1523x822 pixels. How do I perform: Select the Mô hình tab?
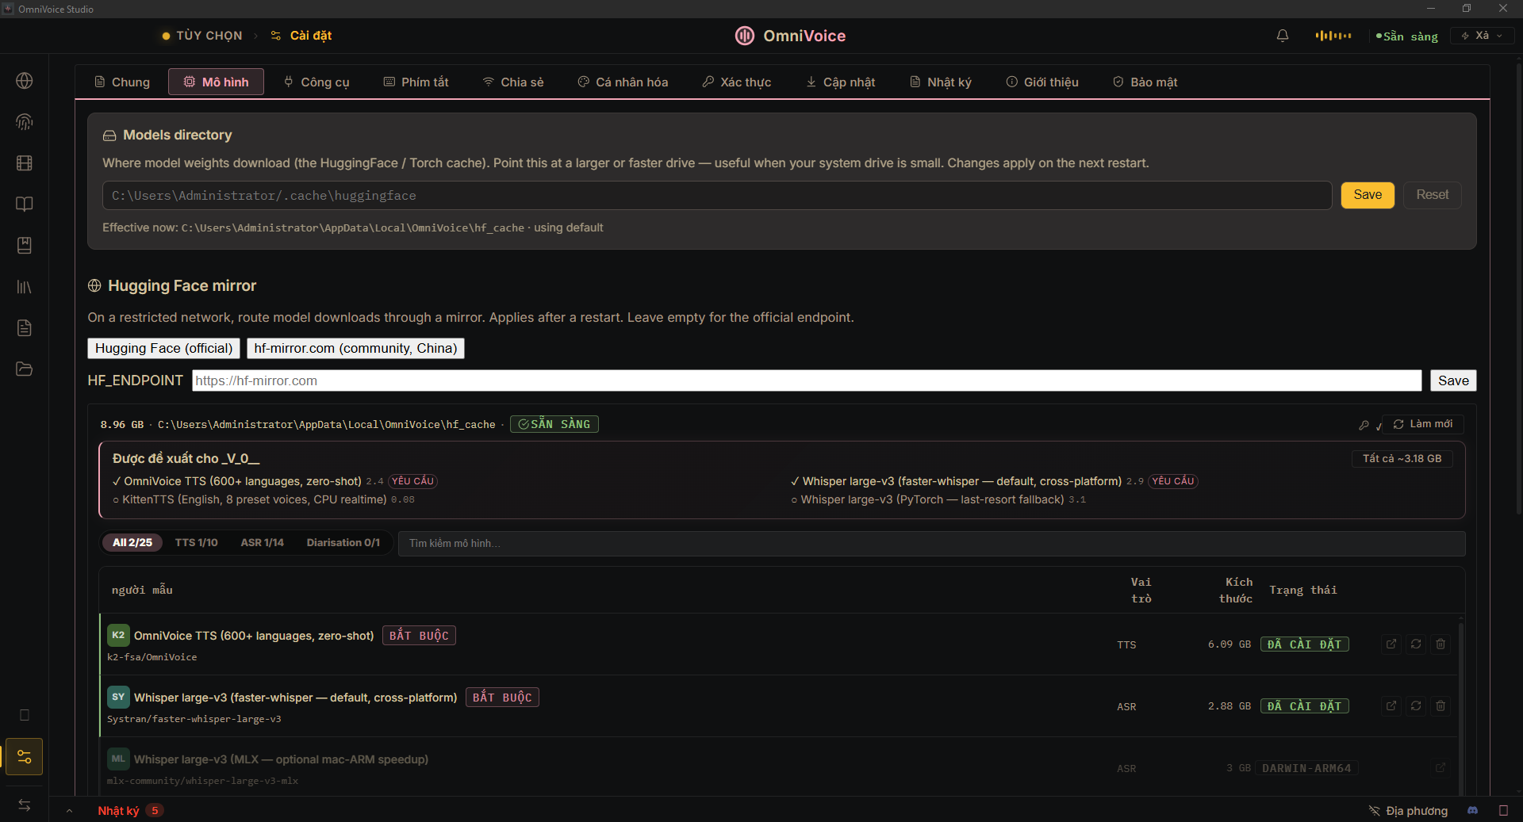tap(216, 82)
